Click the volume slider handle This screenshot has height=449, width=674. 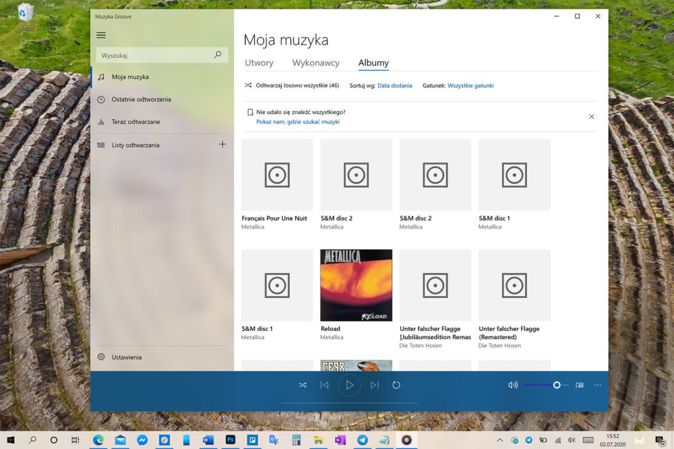coord(557,385)
